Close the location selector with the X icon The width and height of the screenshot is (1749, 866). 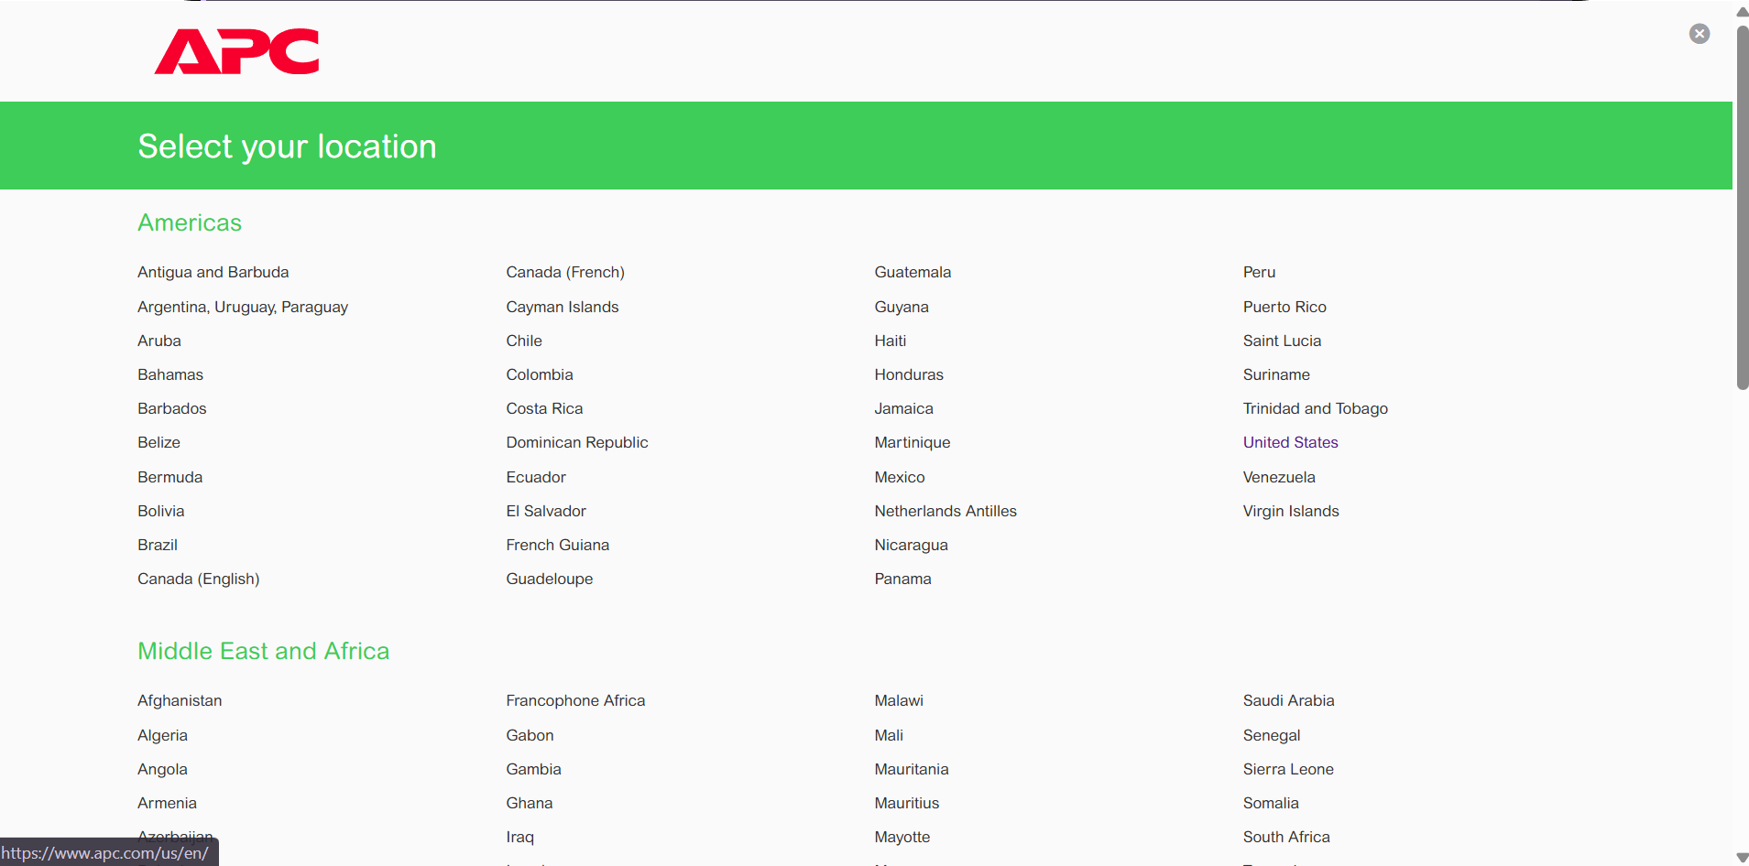pos(1700,34)
